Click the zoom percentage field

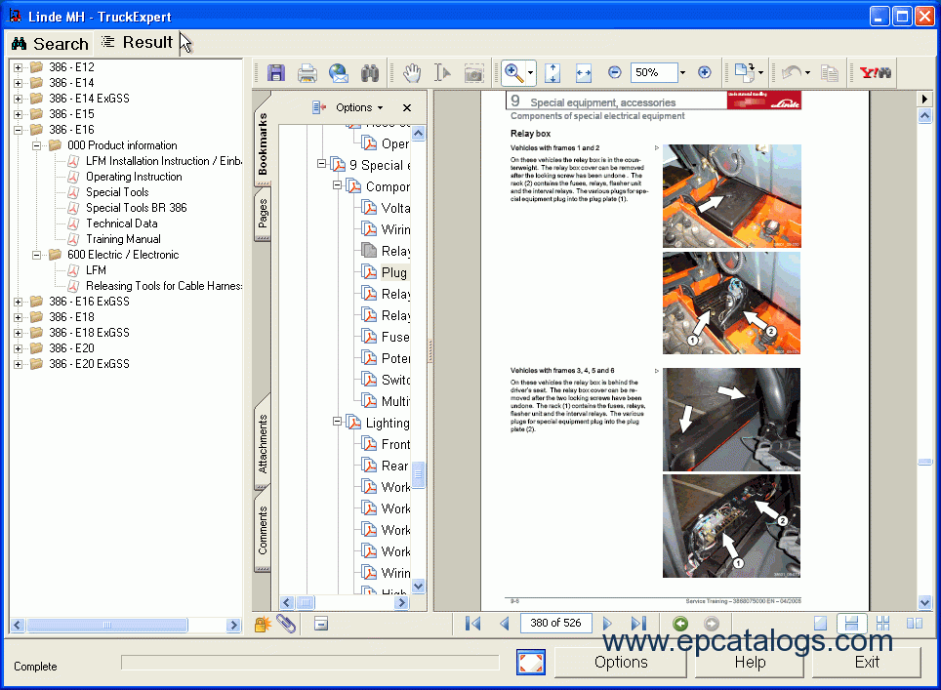[x=654, y=72]
